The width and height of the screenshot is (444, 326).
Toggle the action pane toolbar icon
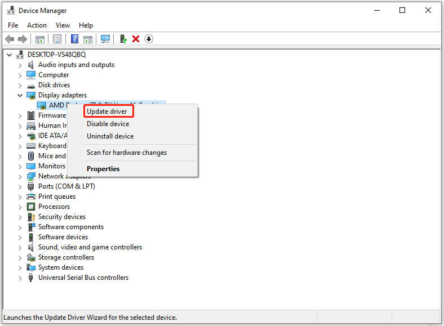pyautogui.click(x=88, y=39)
